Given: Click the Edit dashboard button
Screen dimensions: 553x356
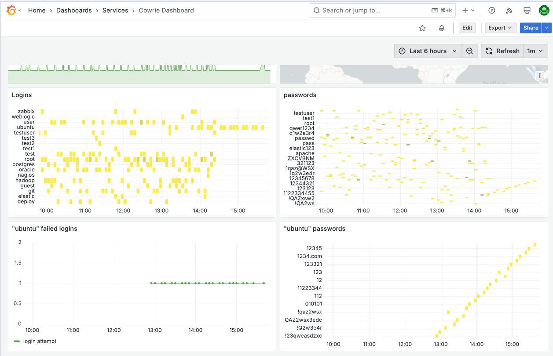Looking at the screenshot, I should pos(467,28).
